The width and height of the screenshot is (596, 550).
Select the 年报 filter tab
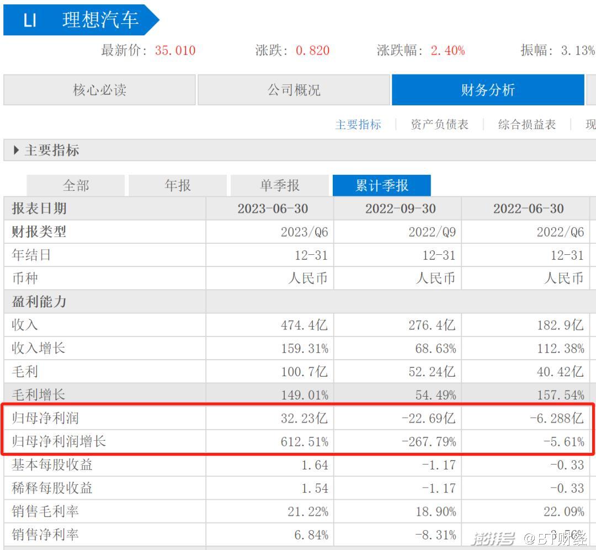[177, 185]
